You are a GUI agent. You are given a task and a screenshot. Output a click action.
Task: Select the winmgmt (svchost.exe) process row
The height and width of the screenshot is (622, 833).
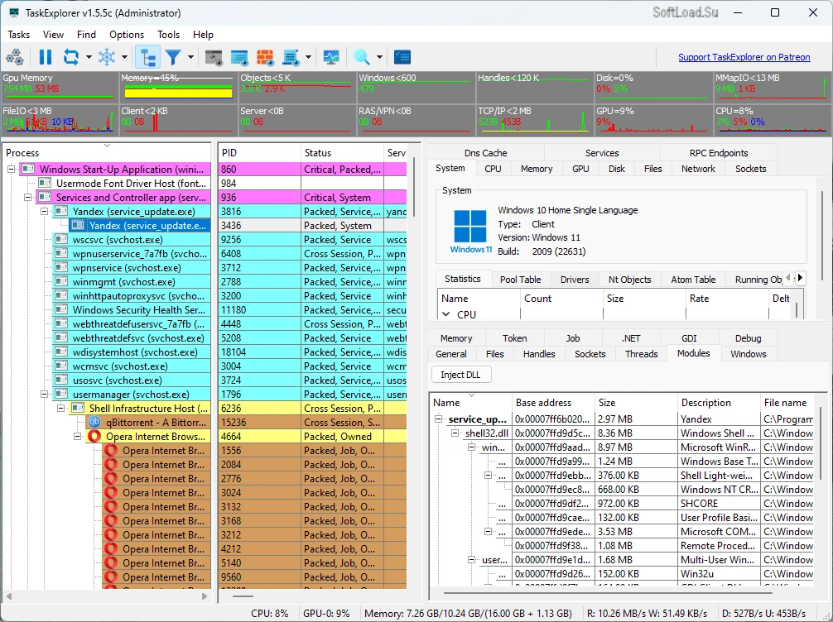pos(132,282)
